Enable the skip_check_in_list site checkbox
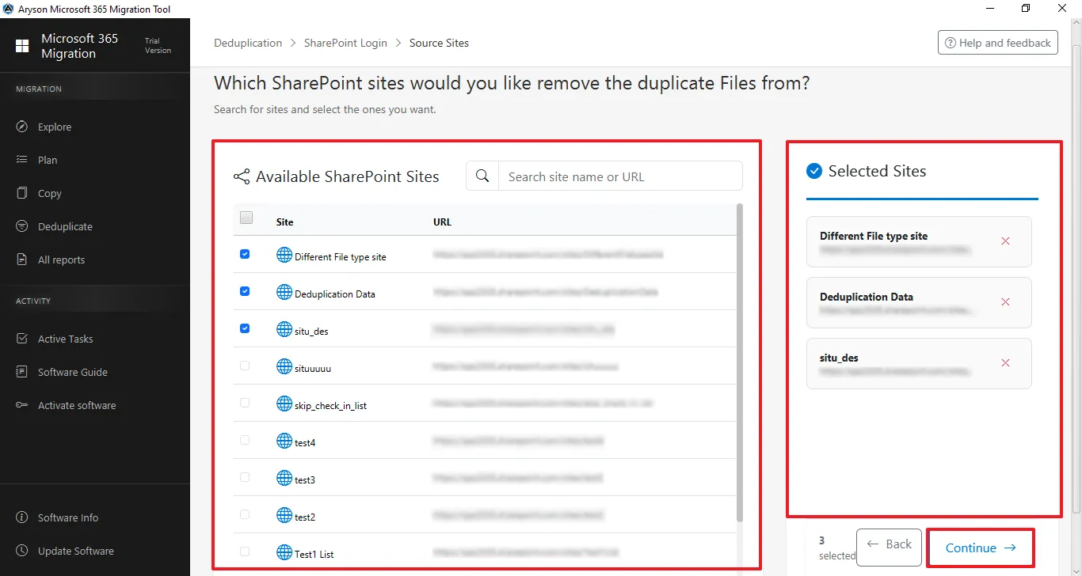This screenshot has width=1082, height=576. (245, 403)
